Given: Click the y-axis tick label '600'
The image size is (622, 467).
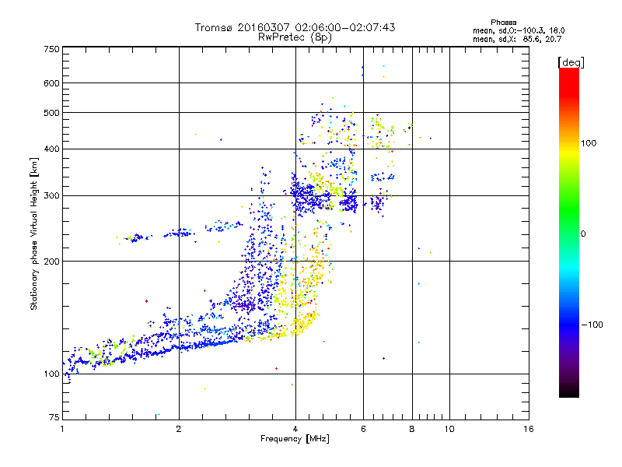Looking at the screenshot, I should [51, 83].
